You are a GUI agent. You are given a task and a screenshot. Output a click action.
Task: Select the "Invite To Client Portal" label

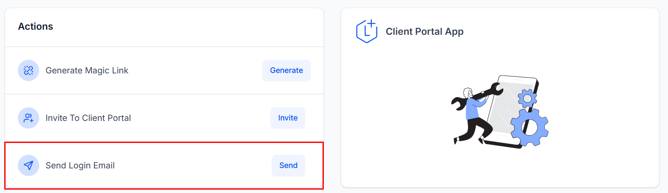pyautogui.click(x=88, y=118)
